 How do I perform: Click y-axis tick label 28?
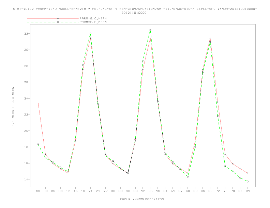point(26,66)
